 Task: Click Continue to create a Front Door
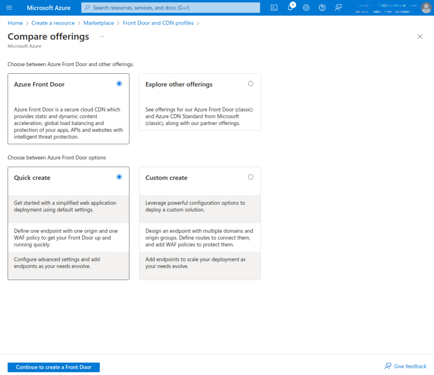click(x=54, y=367)
